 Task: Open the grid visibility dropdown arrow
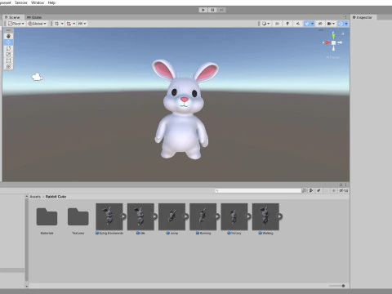[62, 24]
